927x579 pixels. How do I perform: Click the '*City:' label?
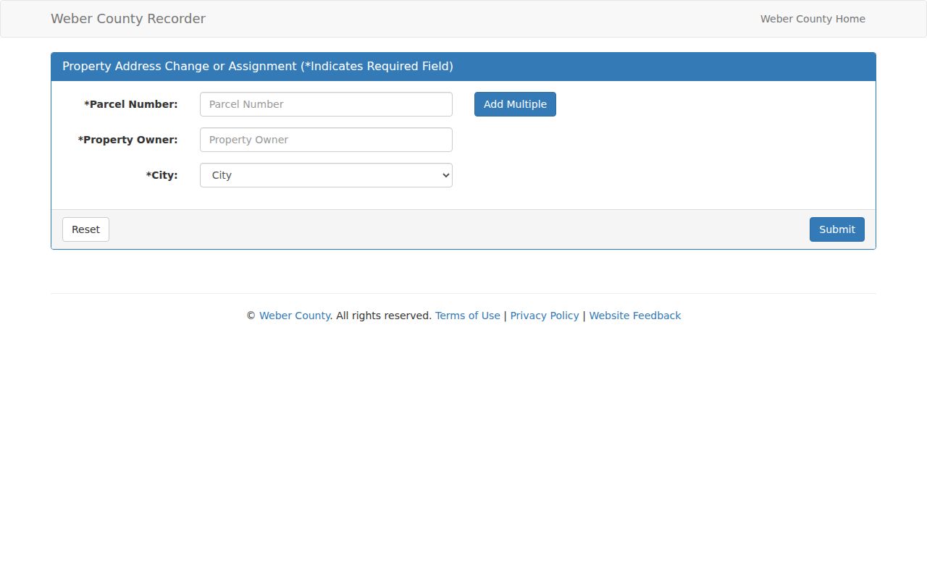pos(162,175)
